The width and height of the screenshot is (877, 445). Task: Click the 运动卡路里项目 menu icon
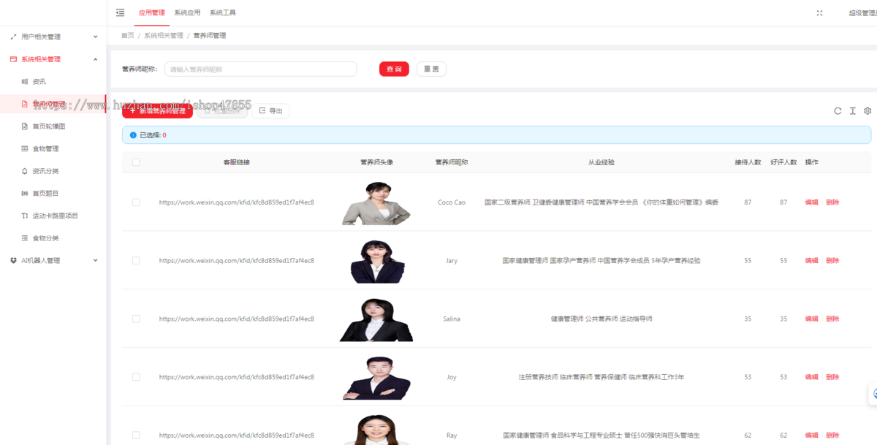pyautogui.click(x=25, y=216)
